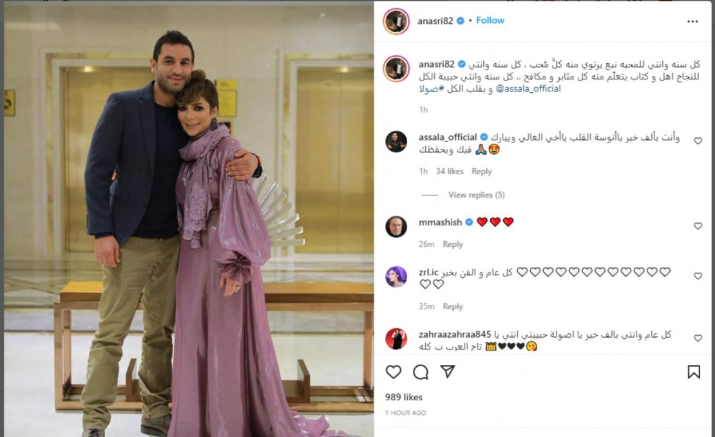Open anasri82 profile picture in header

tap(396, 21)
